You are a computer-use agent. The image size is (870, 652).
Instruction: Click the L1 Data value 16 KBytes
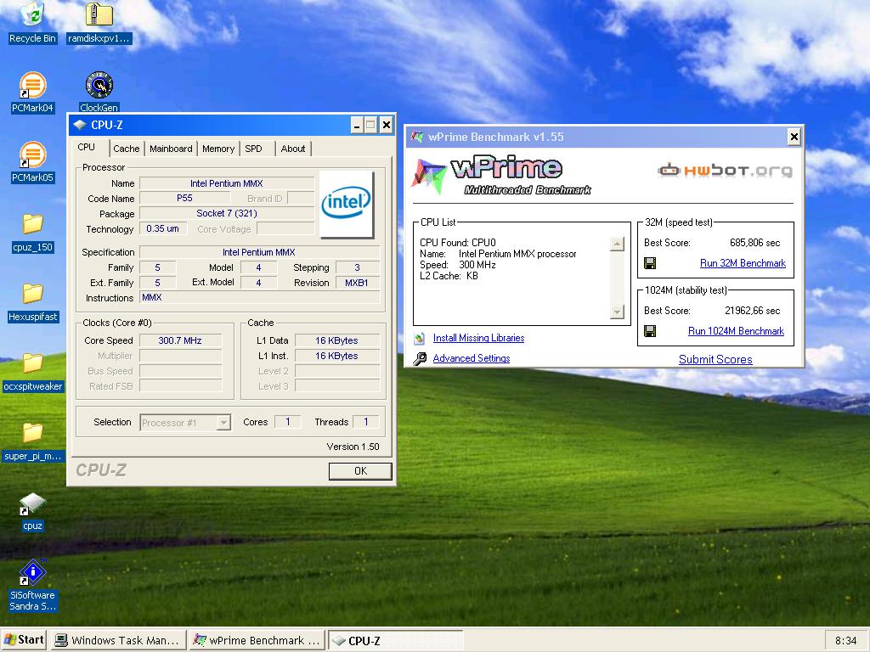tap(336, 341)
